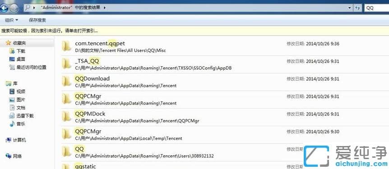Click the 保存搜索 toolbar button

(37, 20)
